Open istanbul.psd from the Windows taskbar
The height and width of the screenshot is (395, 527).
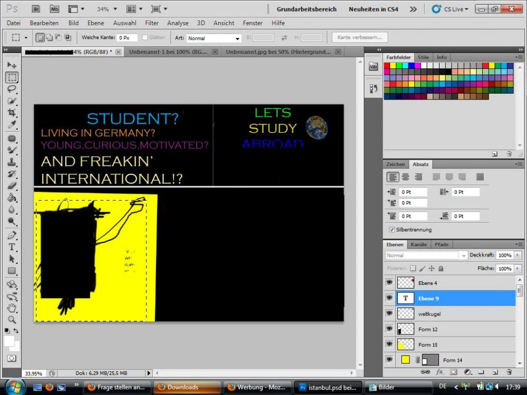(327, 387)
